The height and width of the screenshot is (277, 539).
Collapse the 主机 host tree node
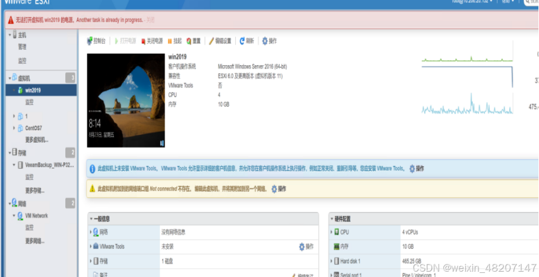(9, 35)
